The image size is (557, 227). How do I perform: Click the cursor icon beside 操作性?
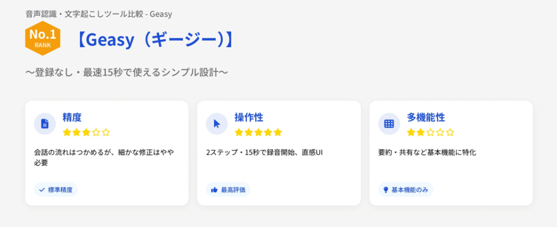(x=216, y=123)
